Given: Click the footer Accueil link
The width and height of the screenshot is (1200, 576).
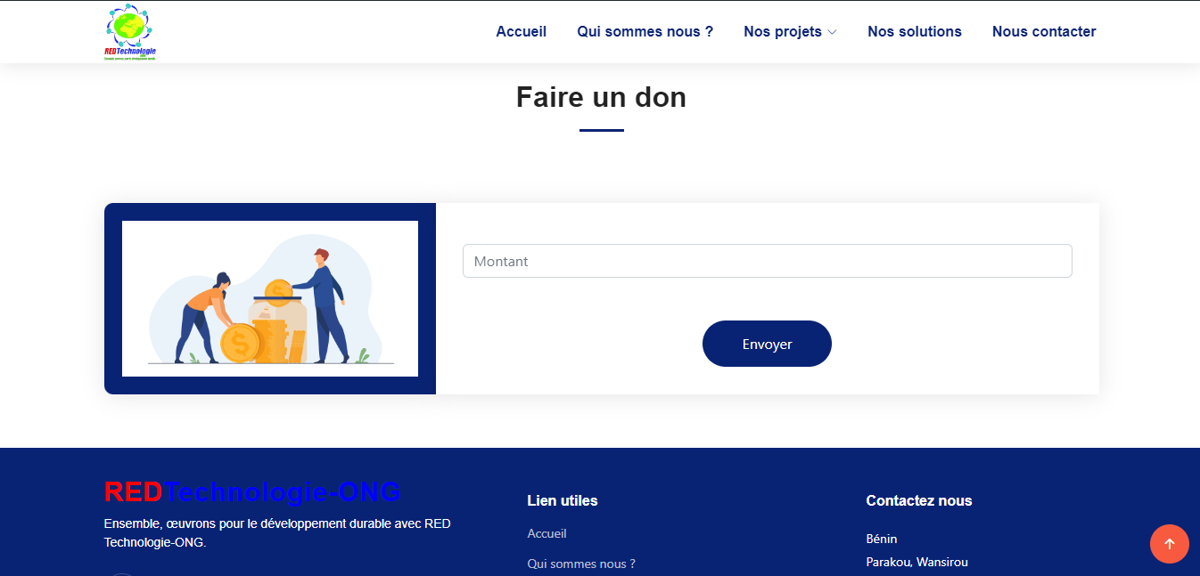Looking at the screenshot, I should click(x=547, y=534).
